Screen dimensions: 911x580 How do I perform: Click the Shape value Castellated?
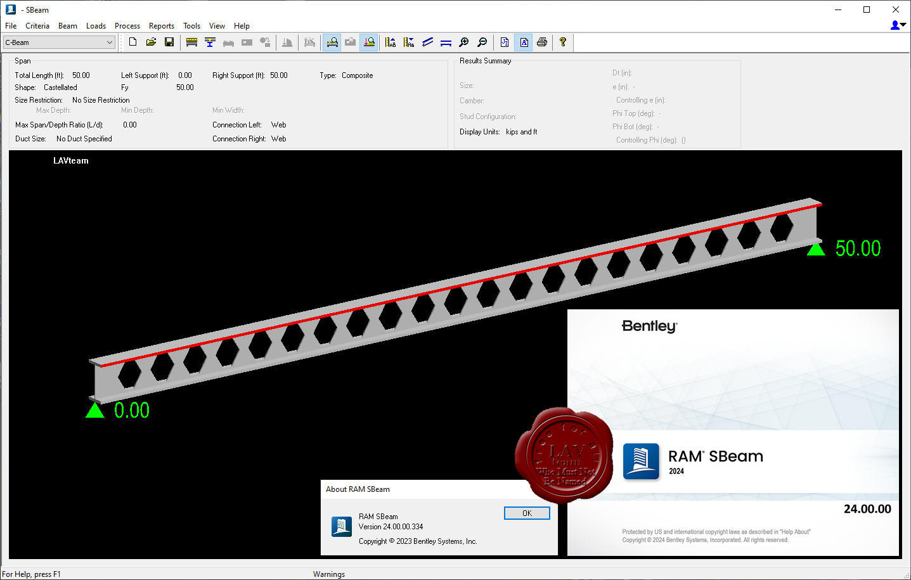pos(60,87)
